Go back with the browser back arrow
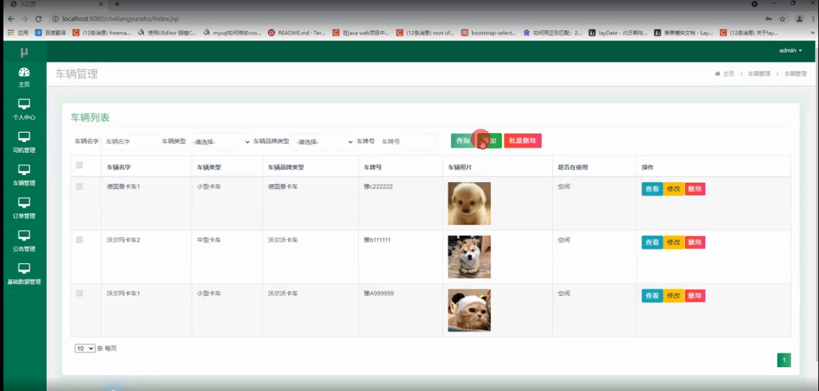Screen dimensions: 819x391 11,19
